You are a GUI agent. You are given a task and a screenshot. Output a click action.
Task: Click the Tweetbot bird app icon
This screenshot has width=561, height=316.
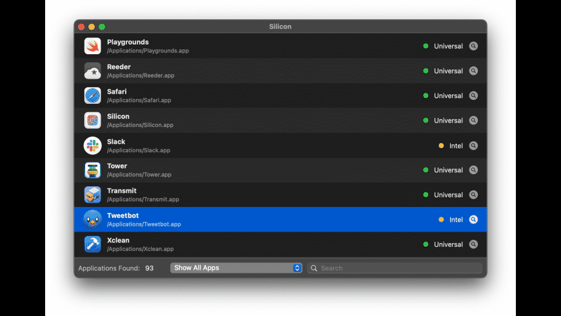92,219
